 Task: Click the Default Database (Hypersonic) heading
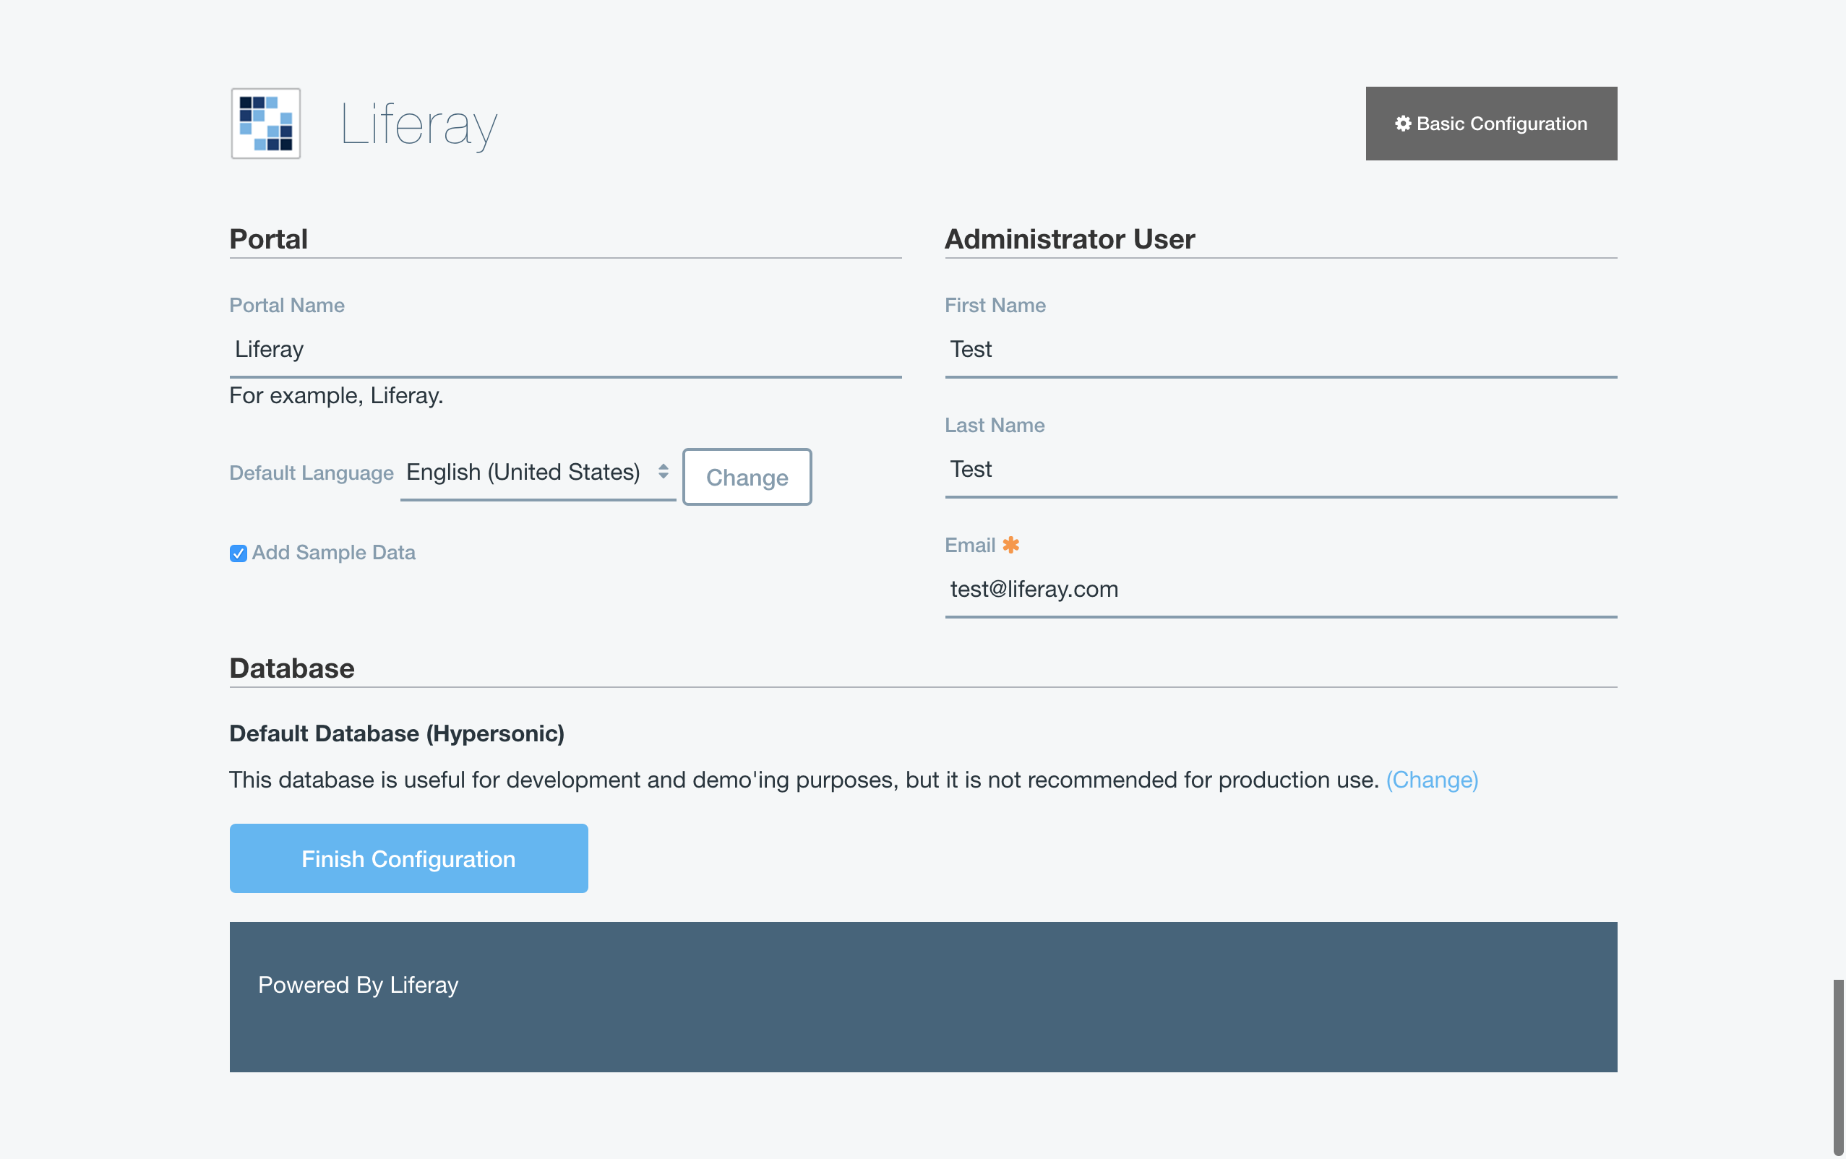click(397, 733)
